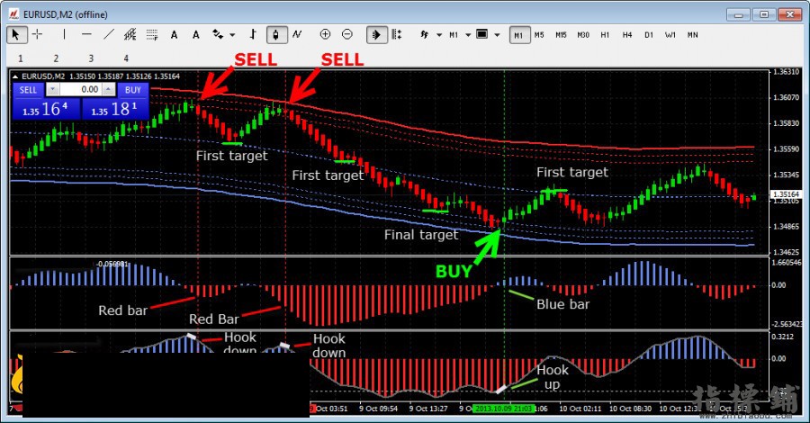Viewport: 810px width, 423px height.
Task: Choose the trendline drawing tool
Action: pos(109,34)
